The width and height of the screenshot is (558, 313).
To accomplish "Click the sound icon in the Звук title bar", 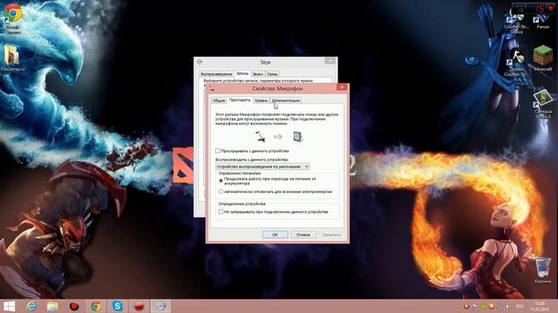I will pos(200,62).
